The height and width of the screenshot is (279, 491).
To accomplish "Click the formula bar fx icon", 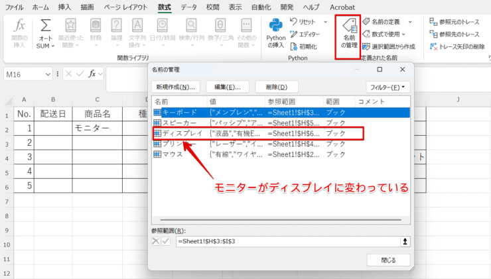I will (92, 74).
